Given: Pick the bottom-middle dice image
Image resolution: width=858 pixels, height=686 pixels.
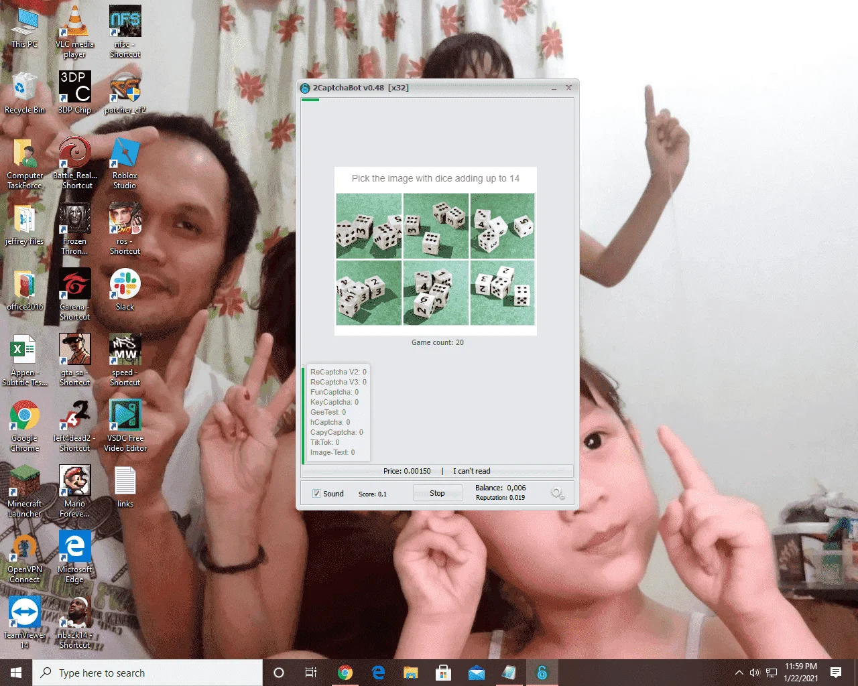Looking at the screenshot, I should pos(436,293).
